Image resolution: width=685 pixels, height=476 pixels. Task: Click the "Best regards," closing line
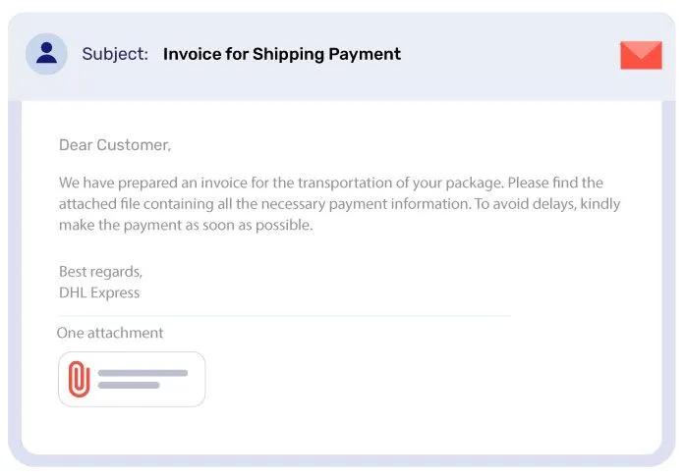[x=100, y=272]
